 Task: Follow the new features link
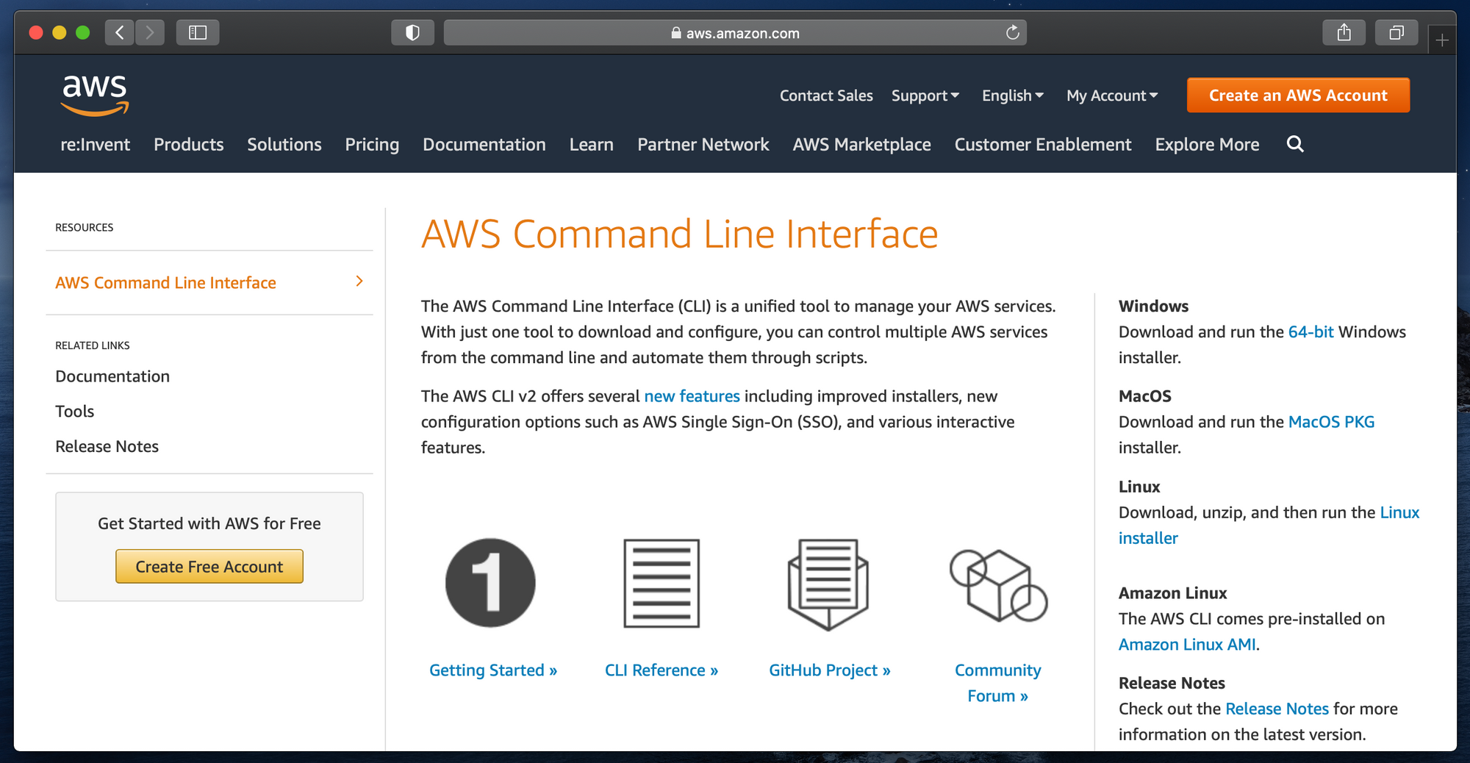point(692,396)
